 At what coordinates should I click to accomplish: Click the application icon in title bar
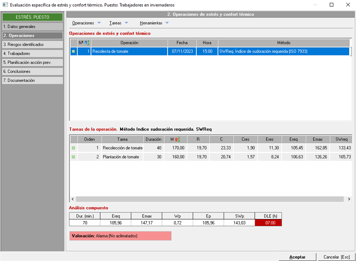pos(5,5)
